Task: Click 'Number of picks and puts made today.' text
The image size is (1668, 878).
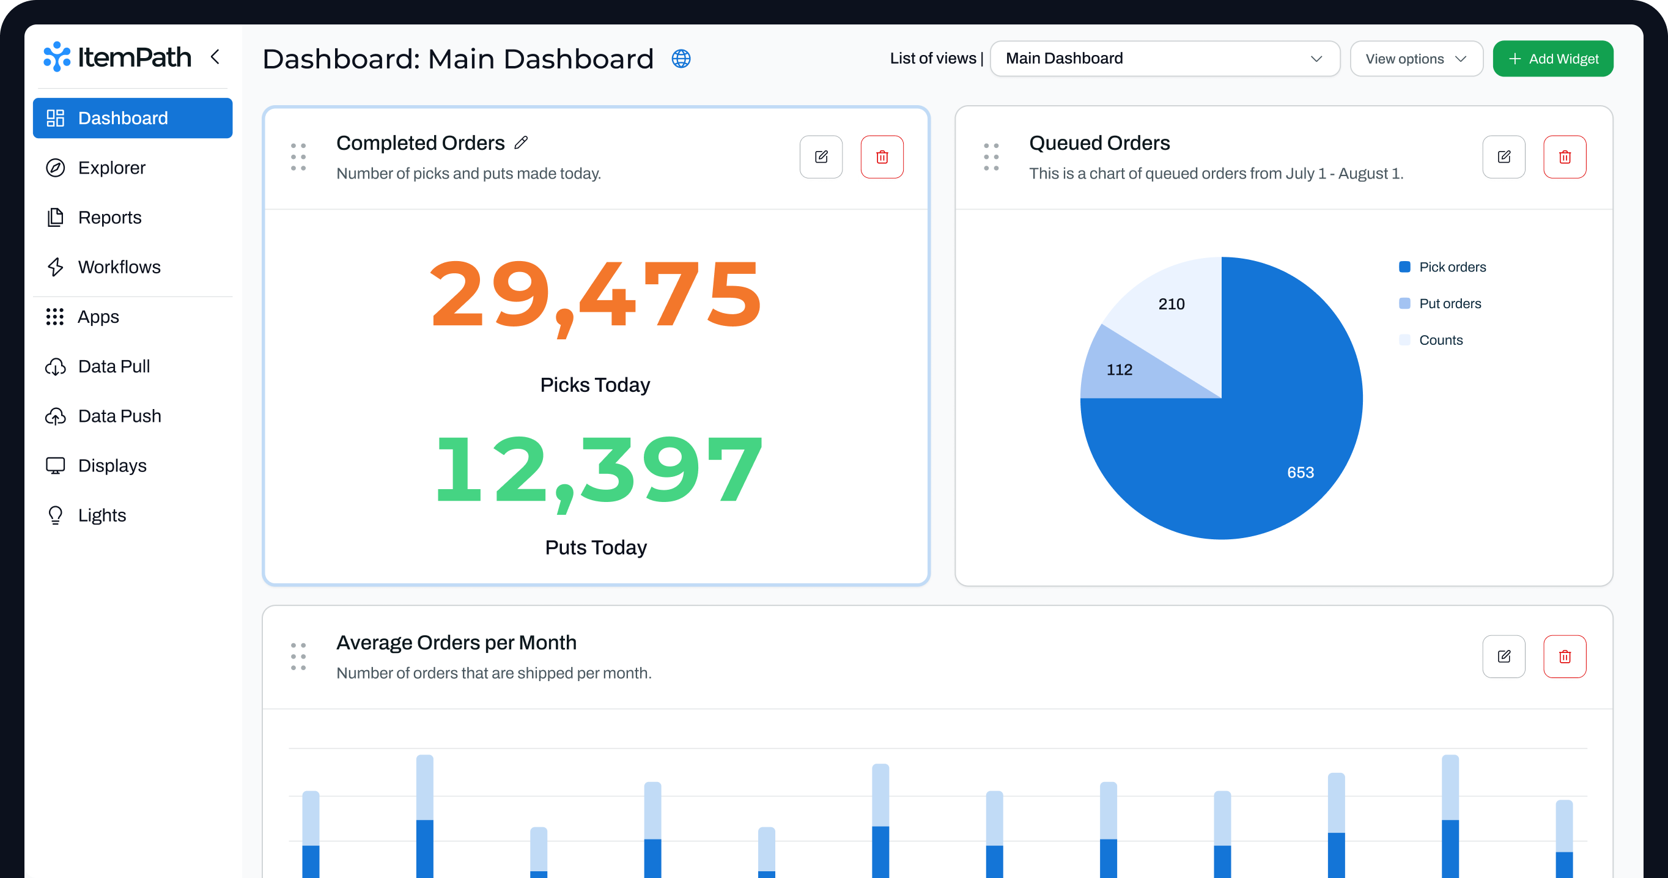Action: pos(469,174)
